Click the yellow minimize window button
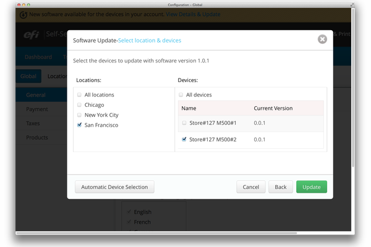The width and height of the screenshot is (371, 247). tap(23, 4)
